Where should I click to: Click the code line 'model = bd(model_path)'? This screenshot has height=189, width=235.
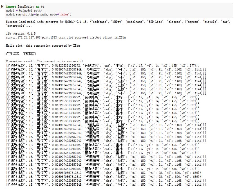tap(24, 10)
